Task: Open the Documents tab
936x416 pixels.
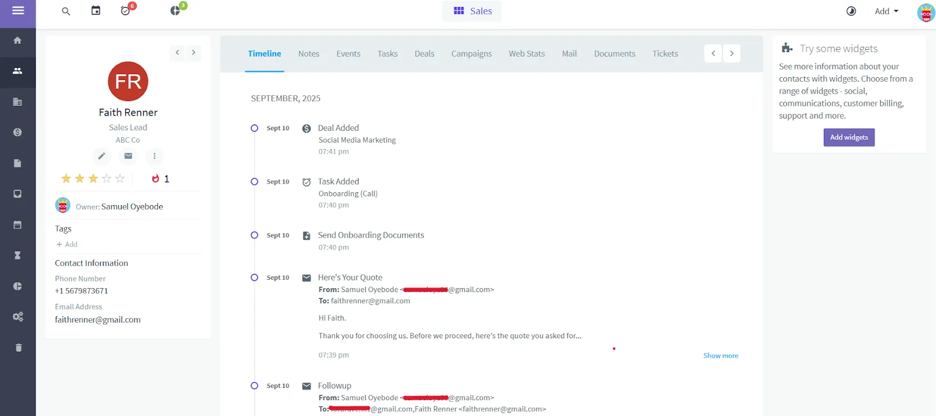Action: click(614, 54)
